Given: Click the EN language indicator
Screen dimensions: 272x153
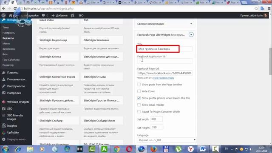Looking at the screenshot, I should coord(226,149).
